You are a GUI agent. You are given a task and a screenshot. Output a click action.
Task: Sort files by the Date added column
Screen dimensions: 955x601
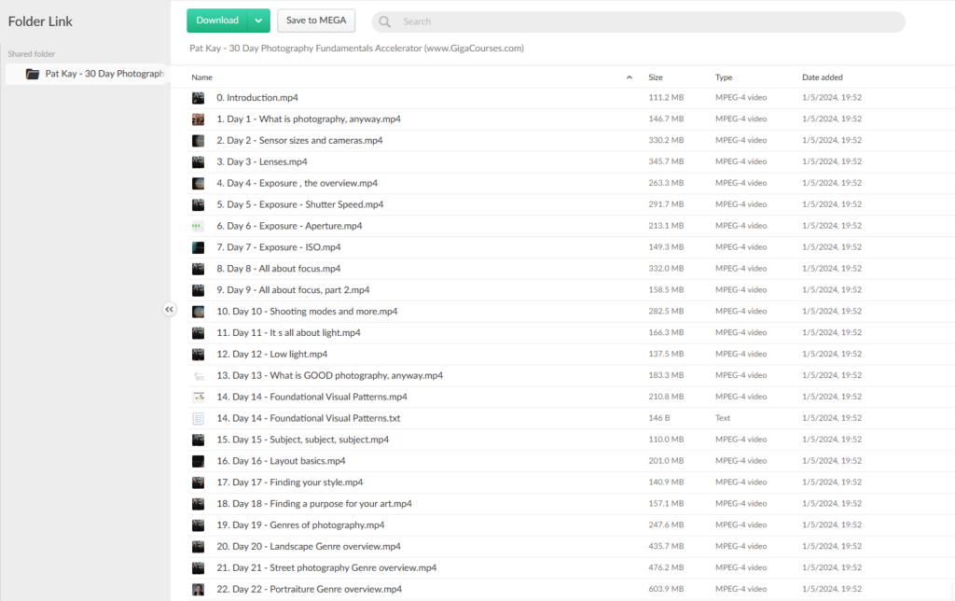pyautogui.click(x=824, y=77)
